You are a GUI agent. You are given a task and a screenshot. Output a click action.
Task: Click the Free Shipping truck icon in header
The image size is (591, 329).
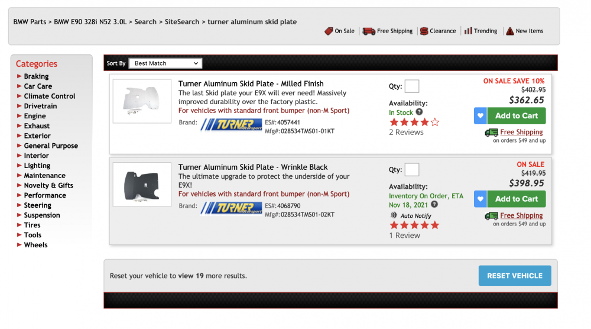click(x=369, y=31)
